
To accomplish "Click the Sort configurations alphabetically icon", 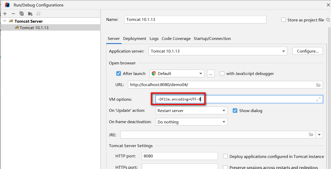I will tap(38, 14).
